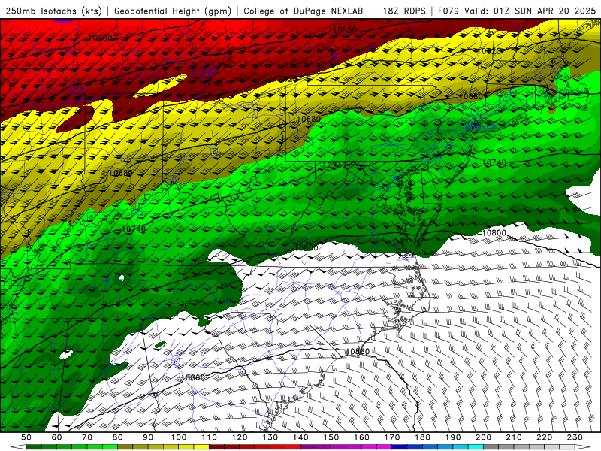Viewport: 601px width, 451px height.
Task: Pick the dark blue legend swatch after 170
Action: [400, 447]
